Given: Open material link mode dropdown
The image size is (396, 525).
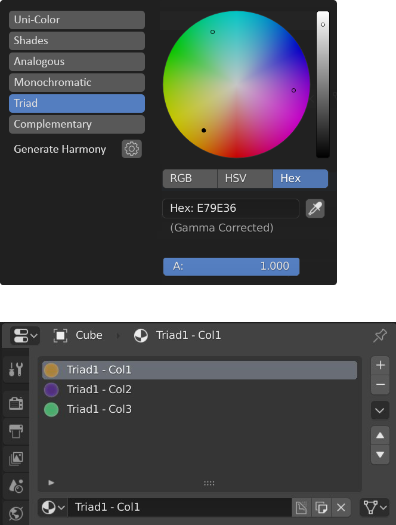Looking at the screenshot, I should point(375,507).
